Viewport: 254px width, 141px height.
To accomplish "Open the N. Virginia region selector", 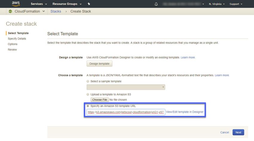I will pyautogui.click(x=217, y=4).
